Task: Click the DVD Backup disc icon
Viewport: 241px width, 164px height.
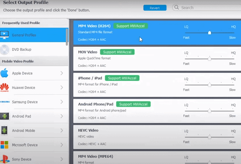Action: coord(4,49)
